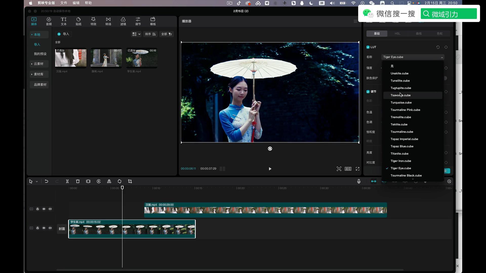Toggle the 肤色保护 skin protection switch
This screenshot has height=273, width=486.
(x=445, y=78)
